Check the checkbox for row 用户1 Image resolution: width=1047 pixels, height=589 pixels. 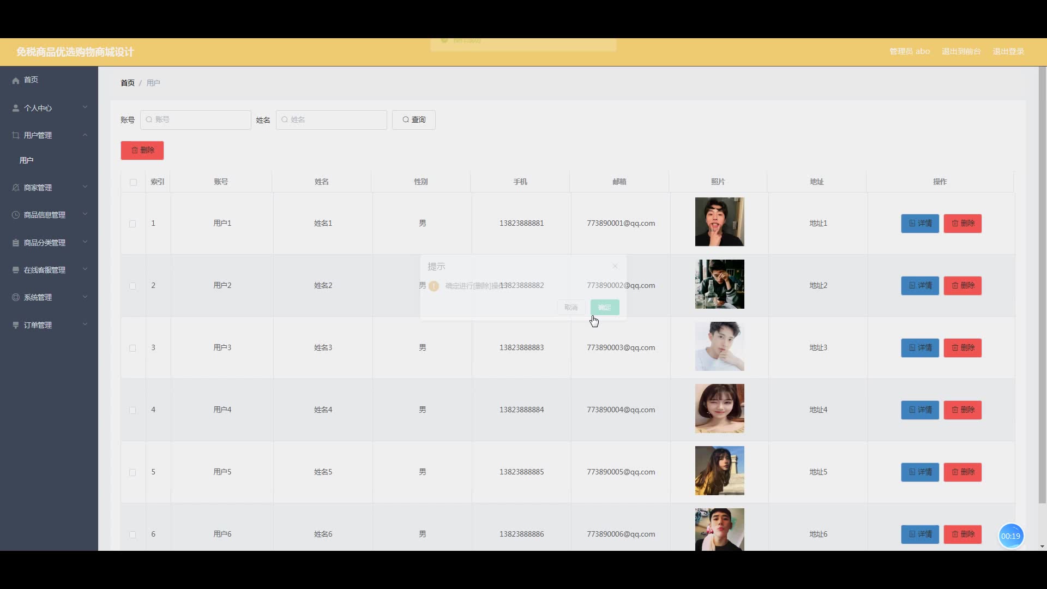[133, 224]
